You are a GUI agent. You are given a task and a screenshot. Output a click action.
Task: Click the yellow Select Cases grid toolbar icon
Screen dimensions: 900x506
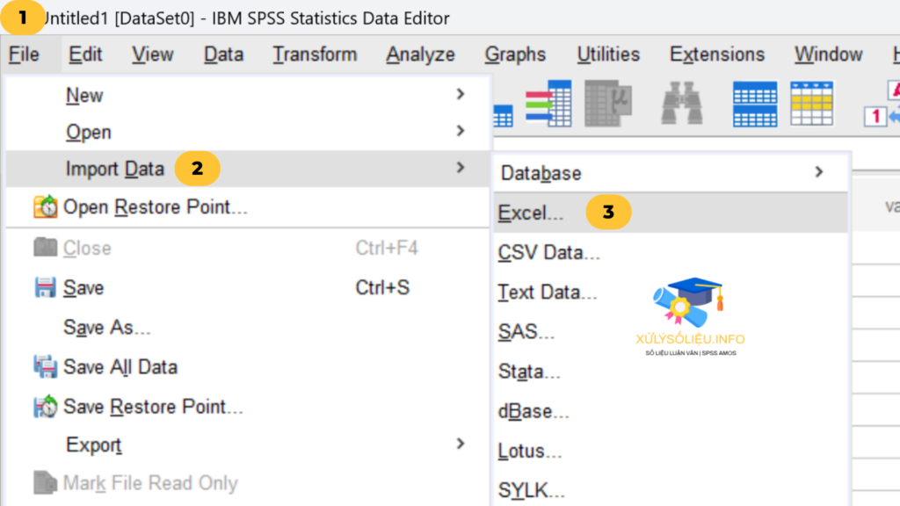pos(811,104)
